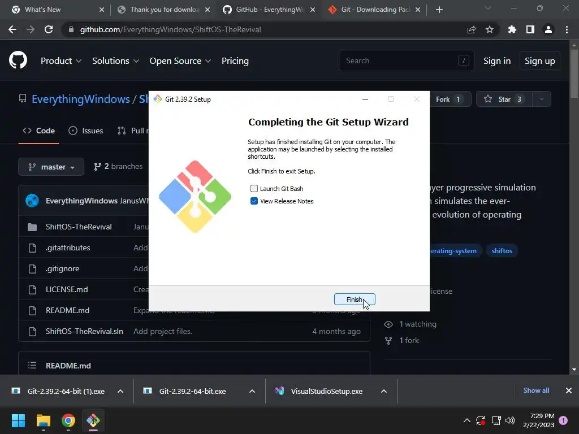Expand the Solutions menu
The height and width of the screenshot is (434, 579).
[115, 61]
